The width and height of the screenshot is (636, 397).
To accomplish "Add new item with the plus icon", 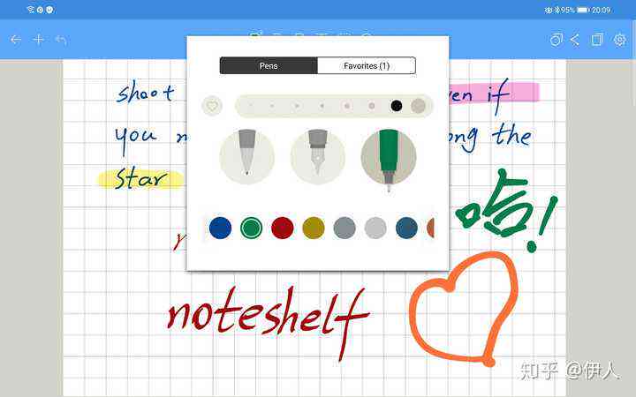I will (39, 40).
